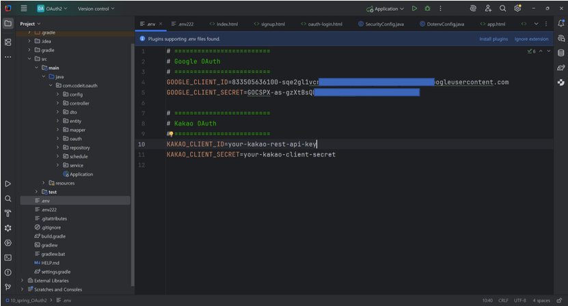Open the Problems tool window
Image resolution: width=568 pixels, height=306 pixels.
coord(8,273)
